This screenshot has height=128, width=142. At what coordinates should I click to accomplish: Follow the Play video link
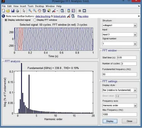[83, 16]
